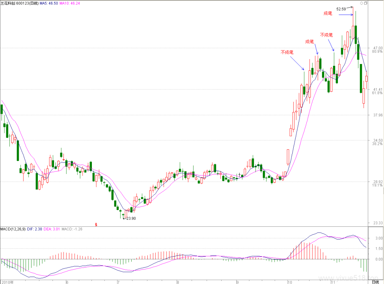Select month 7 on the time axis
This screenshot has height=284, width=384.
118,282
